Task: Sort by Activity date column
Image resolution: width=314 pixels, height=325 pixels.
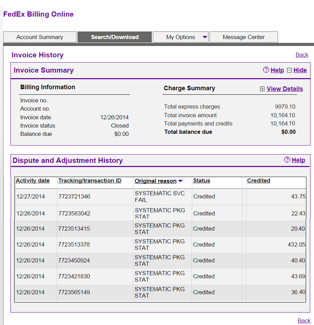Action: click(33, 180)
